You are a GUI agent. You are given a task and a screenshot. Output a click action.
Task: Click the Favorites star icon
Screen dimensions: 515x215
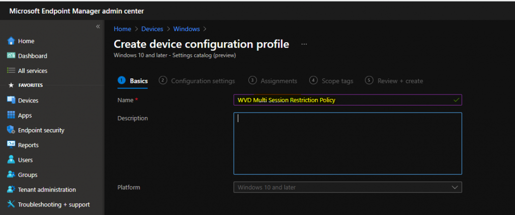click(11, 85)
